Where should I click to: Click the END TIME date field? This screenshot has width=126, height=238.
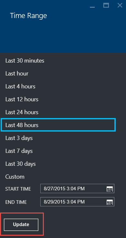[77, 202]
